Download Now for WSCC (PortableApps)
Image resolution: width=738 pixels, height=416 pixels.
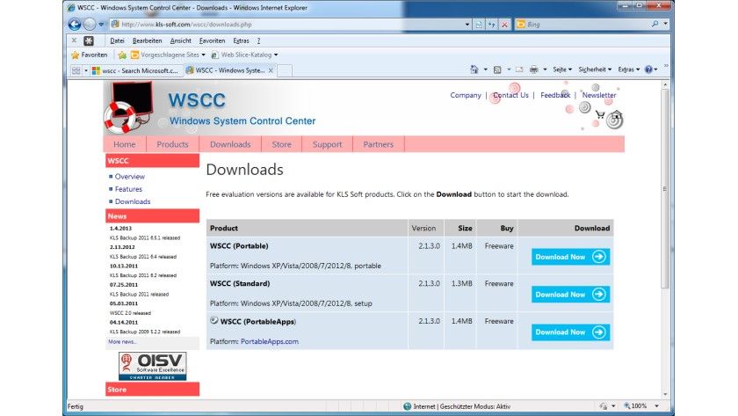click(570, 332)
